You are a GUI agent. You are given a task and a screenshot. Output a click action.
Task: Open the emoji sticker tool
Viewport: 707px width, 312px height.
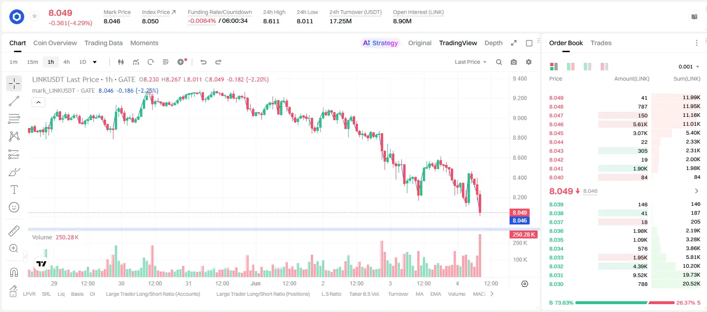[x=14, y=207]
